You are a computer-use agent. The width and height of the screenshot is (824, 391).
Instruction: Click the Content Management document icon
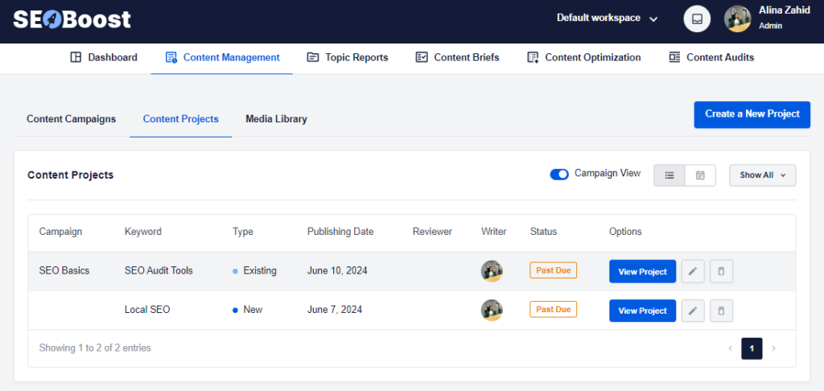click(x=171, y=57)
